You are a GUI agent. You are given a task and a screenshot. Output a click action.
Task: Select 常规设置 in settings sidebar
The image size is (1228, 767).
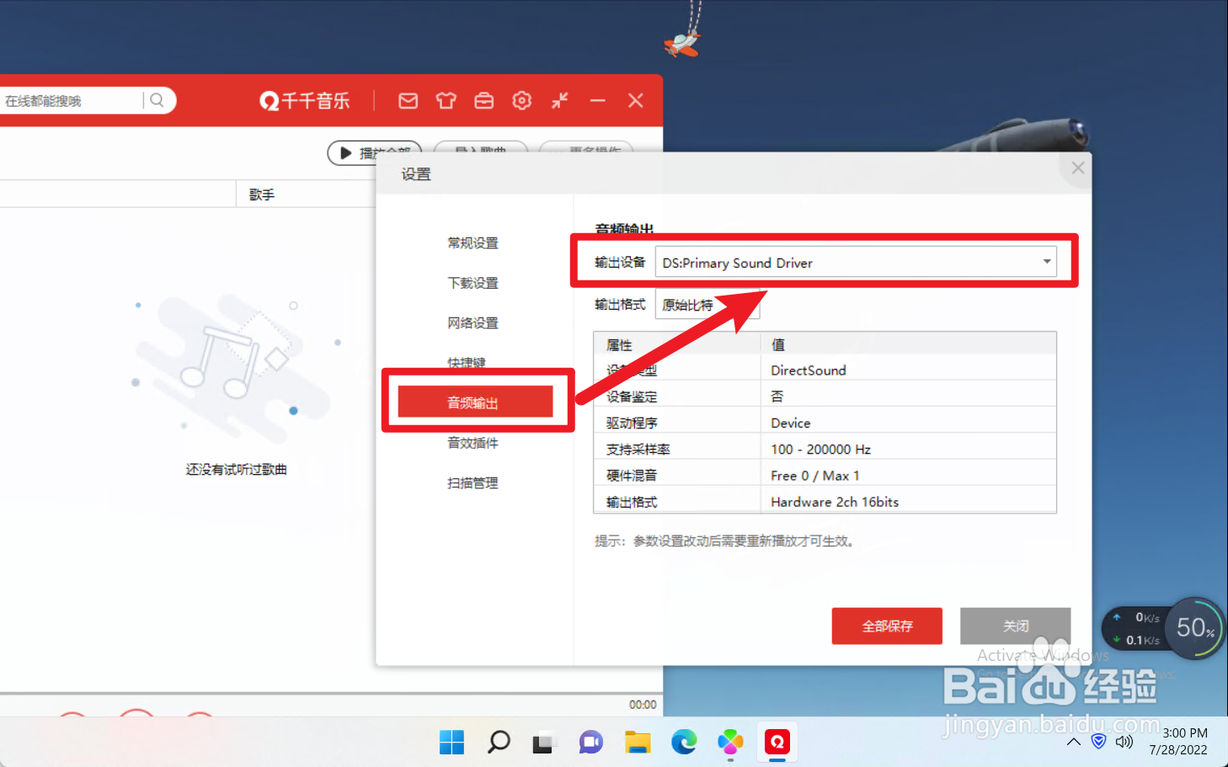point(473,243)
